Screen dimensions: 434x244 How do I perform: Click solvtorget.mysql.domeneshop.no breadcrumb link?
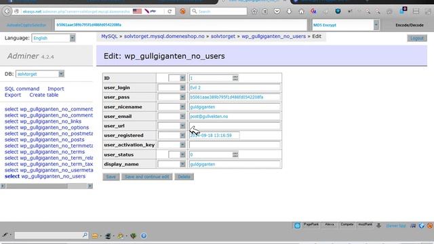click(164, 36)
